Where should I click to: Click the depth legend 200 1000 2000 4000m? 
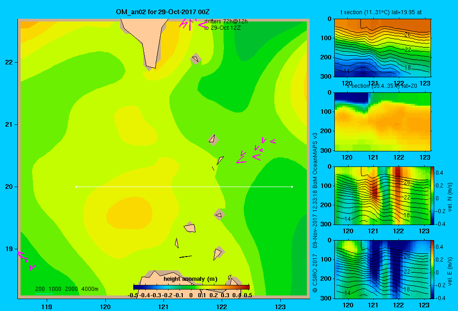click(x=66, y=289)
